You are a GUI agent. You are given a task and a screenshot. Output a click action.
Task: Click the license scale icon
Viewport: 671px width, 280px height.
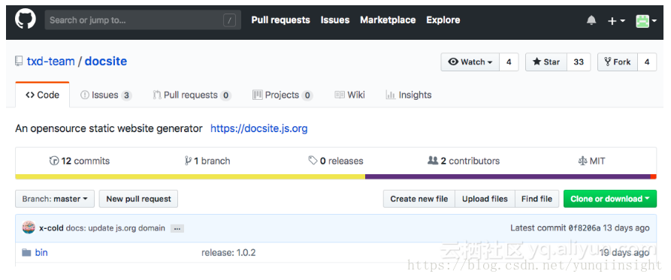point(582,161)
